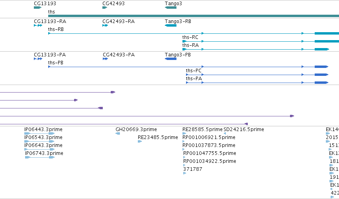Viewport: 339px width, 199px height.
Task: Select the CG13193 gene glyph
Action: tap(37, 8)
